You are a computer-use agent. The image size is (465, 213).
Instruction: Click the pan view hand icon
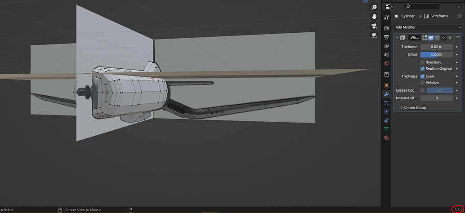pos(374,16)
